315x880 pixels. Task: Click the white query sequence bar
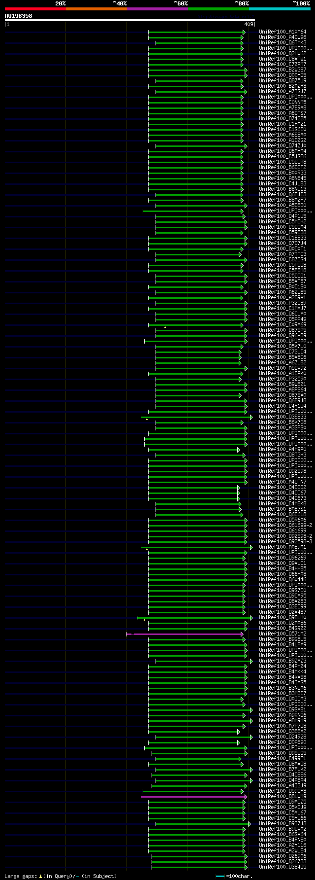[x=130, y=20]
